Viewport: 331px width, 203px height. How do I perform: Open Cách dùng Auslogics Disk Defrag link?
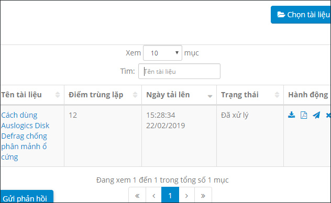pyautogui.click(x=25, y=136)
